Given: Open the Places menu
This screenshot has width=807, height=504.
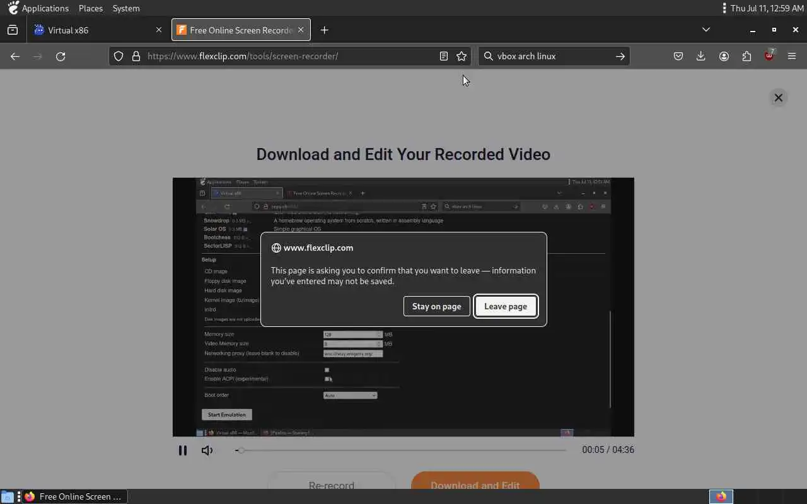Looking at the screenshot, I should coord(91,8).
